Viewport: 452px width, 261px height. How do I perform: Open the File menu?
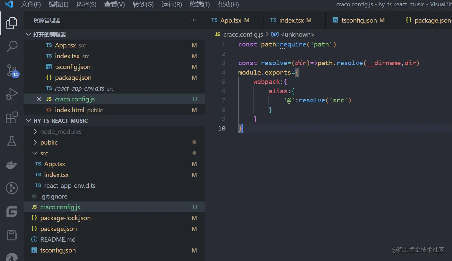coord(31,5)
